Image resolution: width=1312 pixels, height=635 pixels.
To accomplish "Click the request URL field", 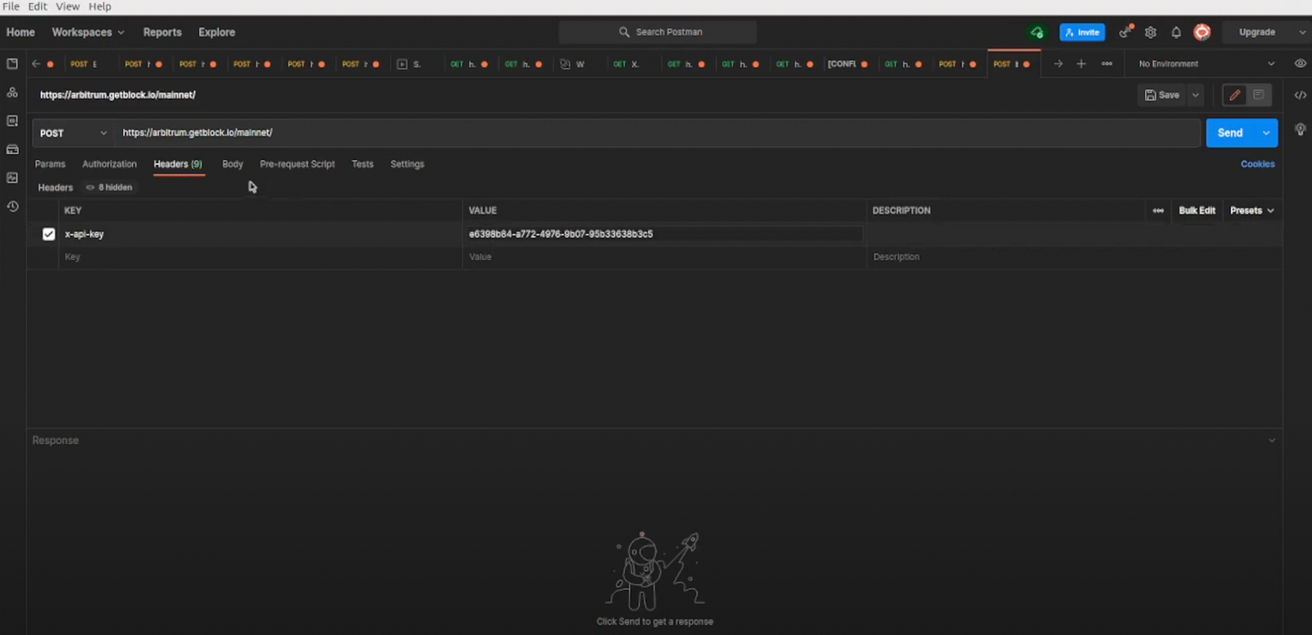I will [x=658, y=133].
